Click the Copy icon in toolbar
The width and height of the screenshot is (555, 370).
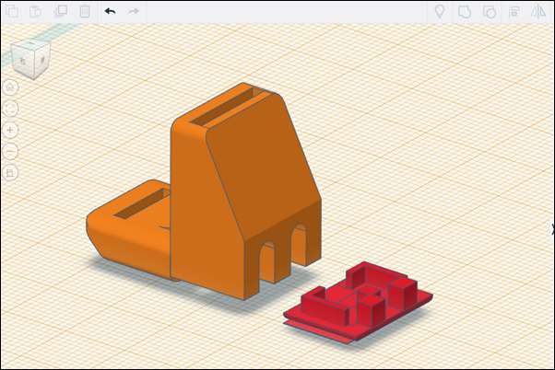(x=12, y=11)
